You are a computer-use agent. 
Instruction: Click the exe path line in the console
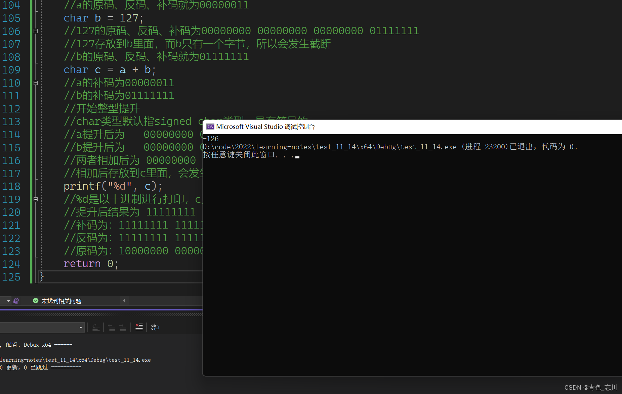tap(390, 147)
